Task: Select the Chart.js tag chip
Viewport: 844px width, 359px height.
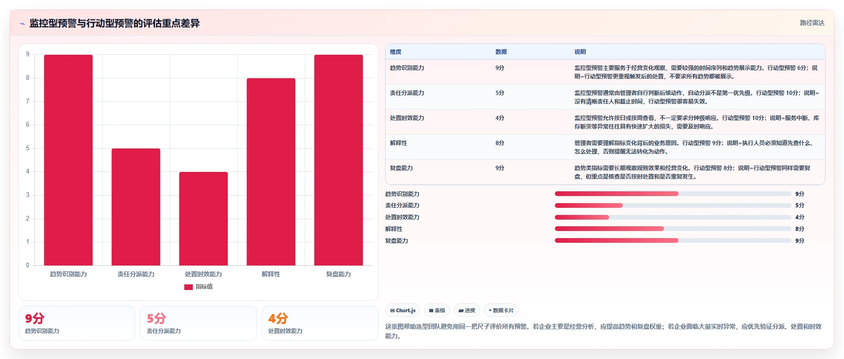Action: [x=403, y=310]
